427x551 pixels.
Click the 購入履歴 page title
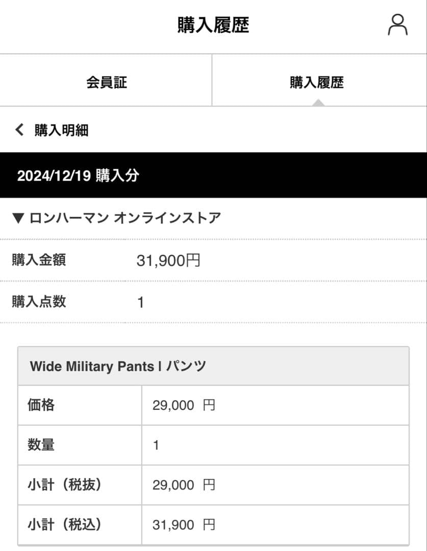(213, 24)
